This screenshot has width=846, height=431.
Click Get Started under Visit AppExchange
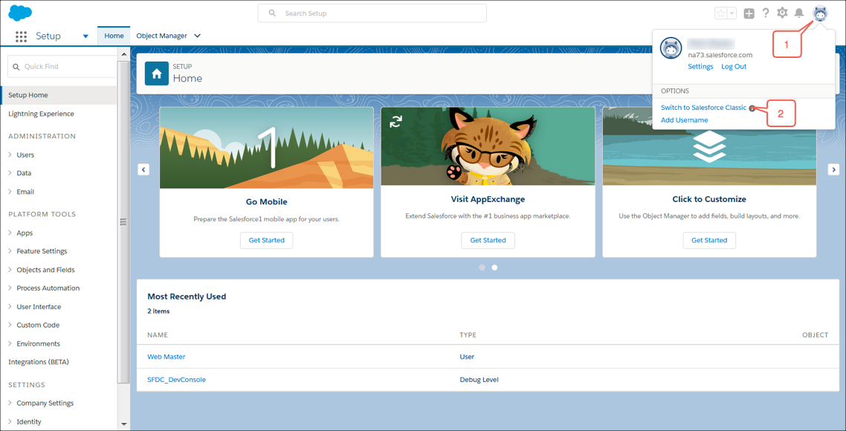coord(488,240)
